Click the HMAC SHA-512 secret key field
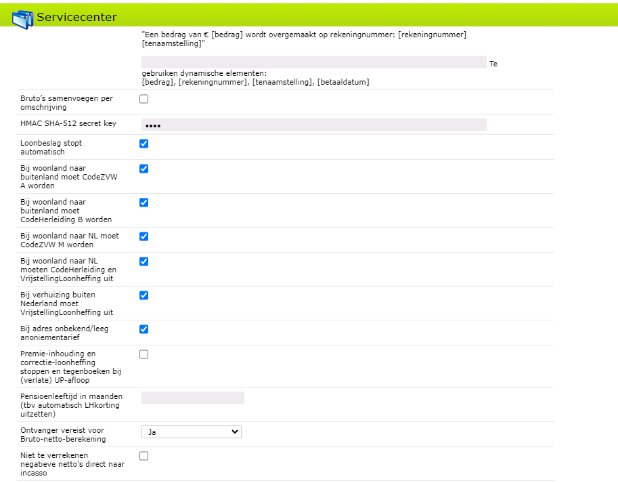 point(313,125)
